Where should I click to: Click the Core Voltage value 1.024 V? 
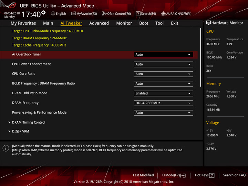[x=231, y=57]
